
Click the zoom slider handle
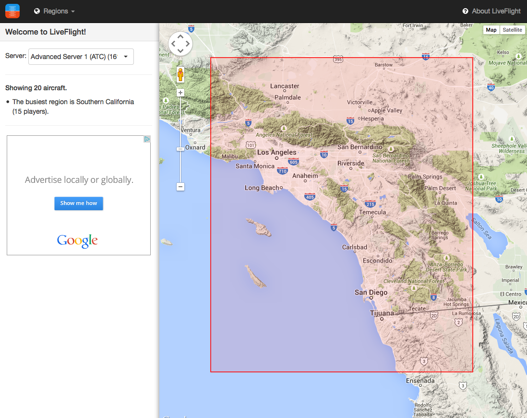(x=180, y=149)
